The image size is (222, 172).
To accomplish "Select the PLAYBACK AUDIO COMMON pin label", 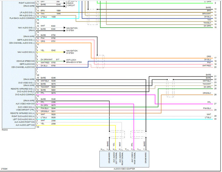I will [x=22, y=18].
